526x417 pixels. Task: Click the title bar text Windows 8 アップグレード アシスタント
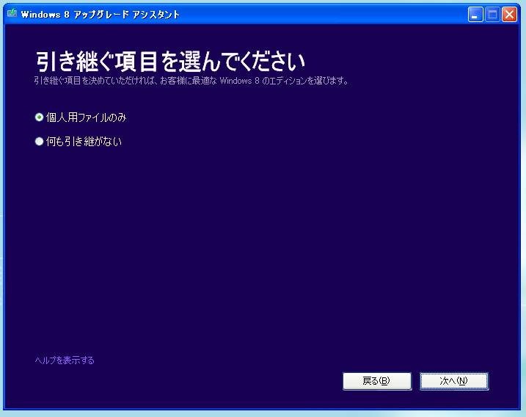point(101,15)
